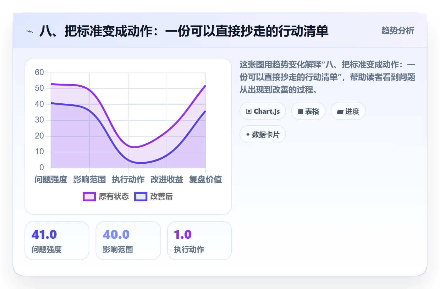Click the 60 y-axis tick label
Screen dimensions: 440x289
(x=39, y=73)
